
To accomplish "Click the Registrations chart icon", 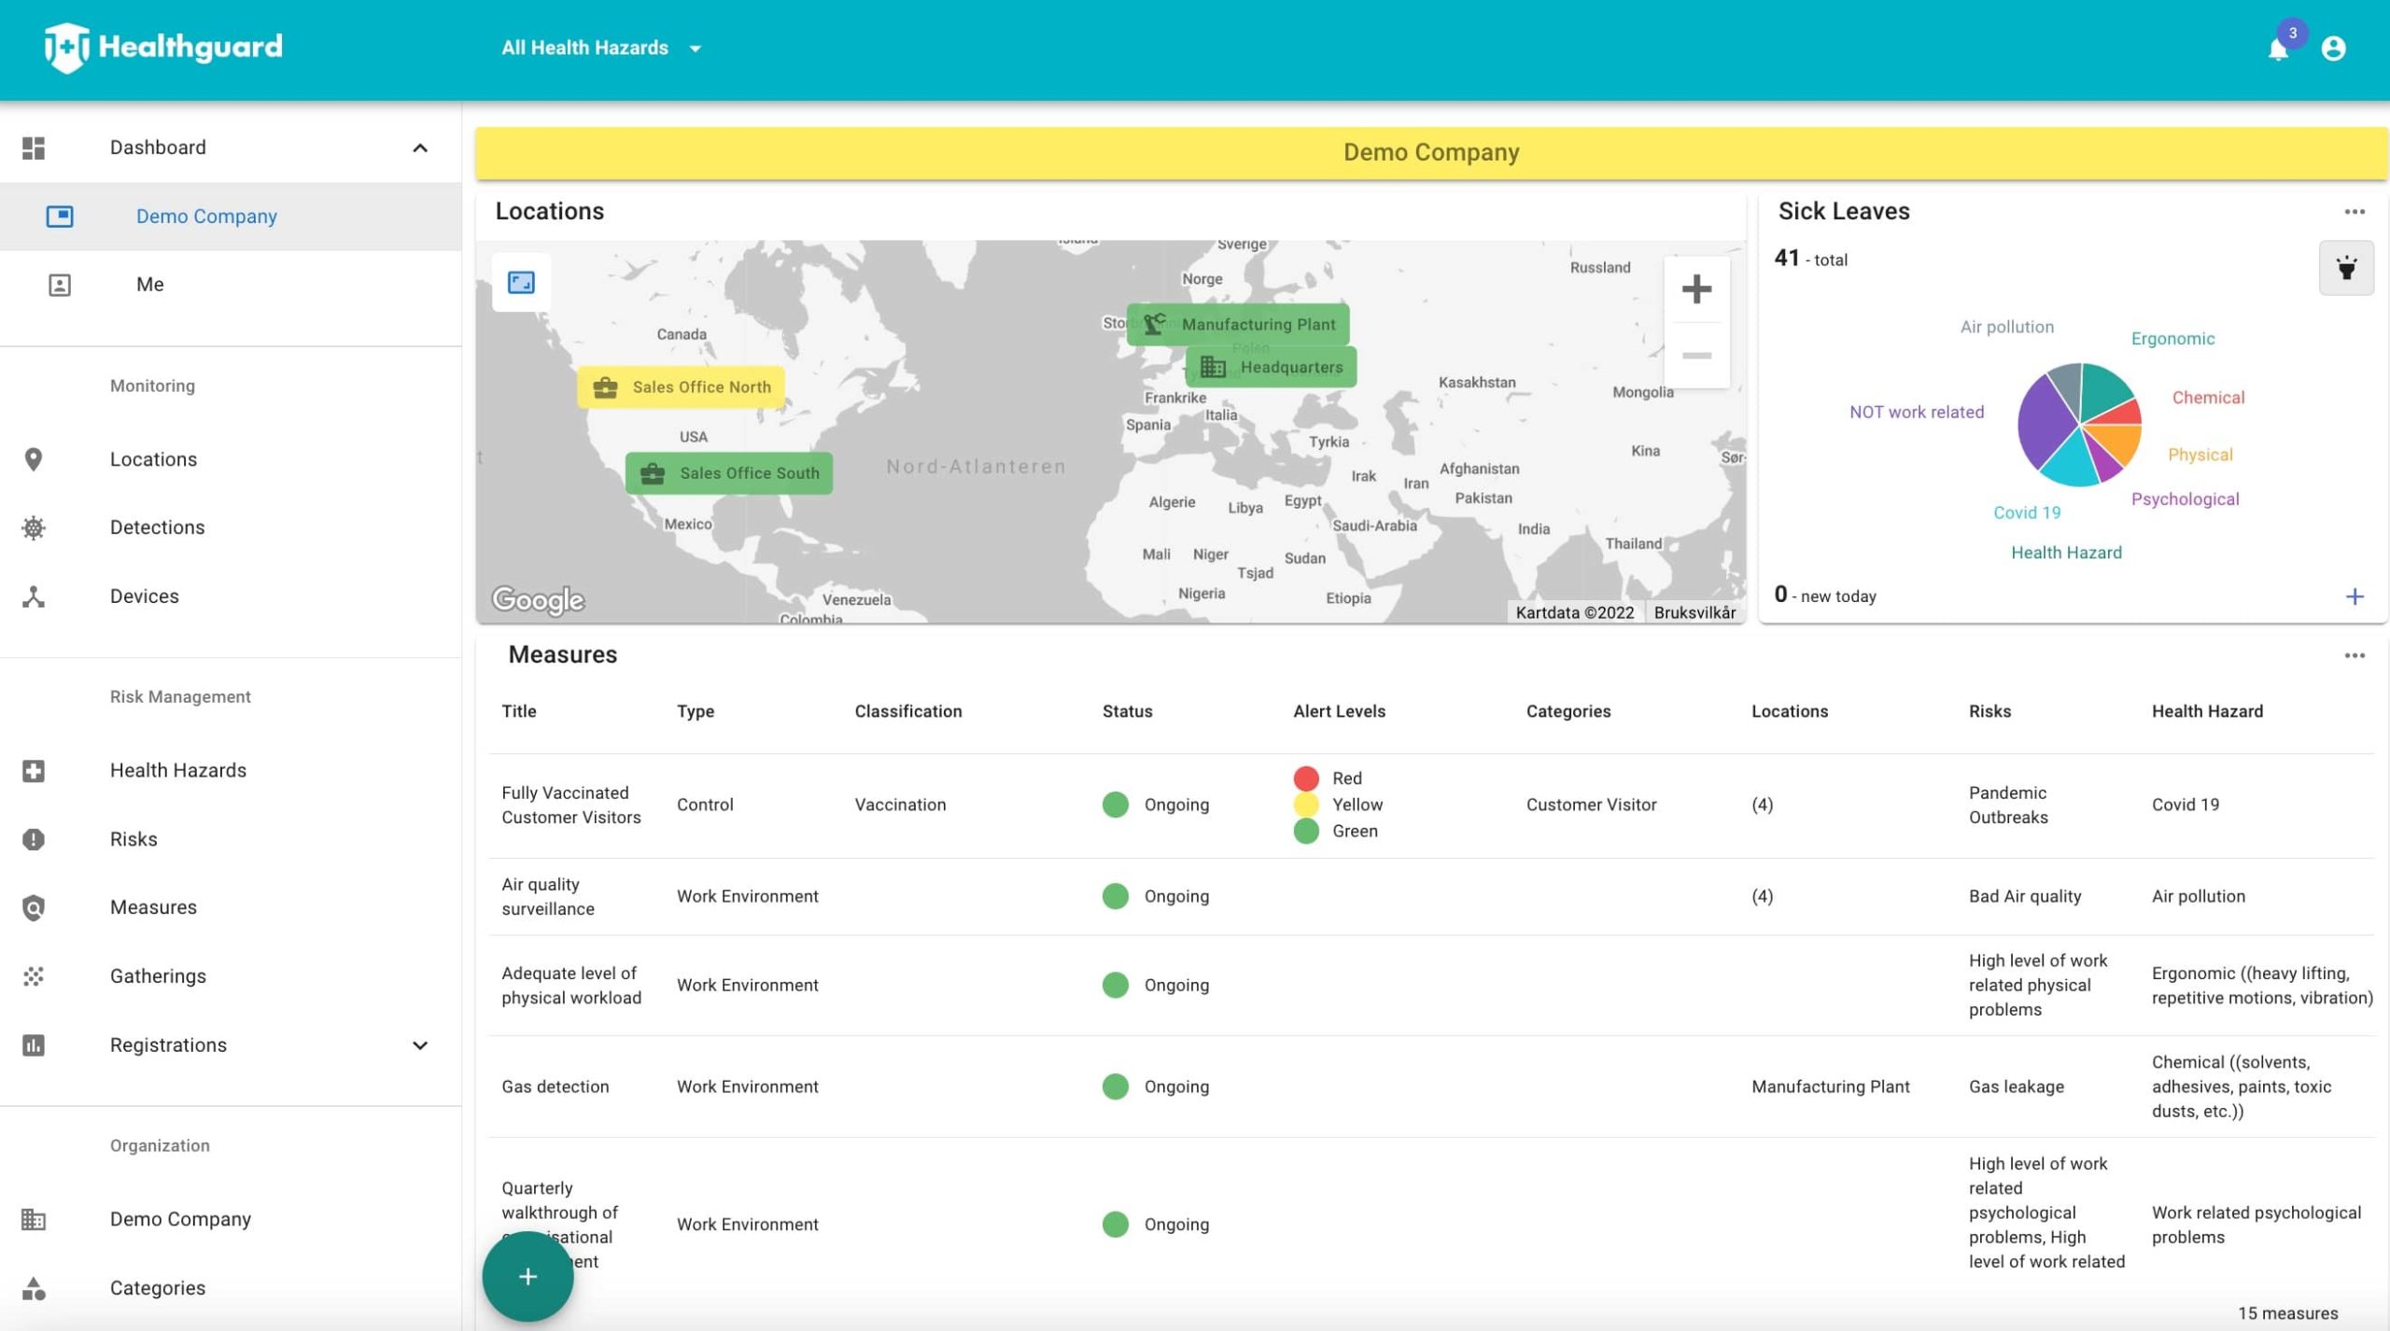I will (x=34, y=1044).
